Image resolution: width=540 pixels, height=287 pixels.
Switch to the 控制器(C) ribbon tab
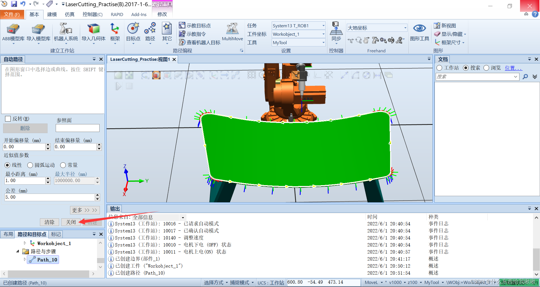[x=93, y=14]
